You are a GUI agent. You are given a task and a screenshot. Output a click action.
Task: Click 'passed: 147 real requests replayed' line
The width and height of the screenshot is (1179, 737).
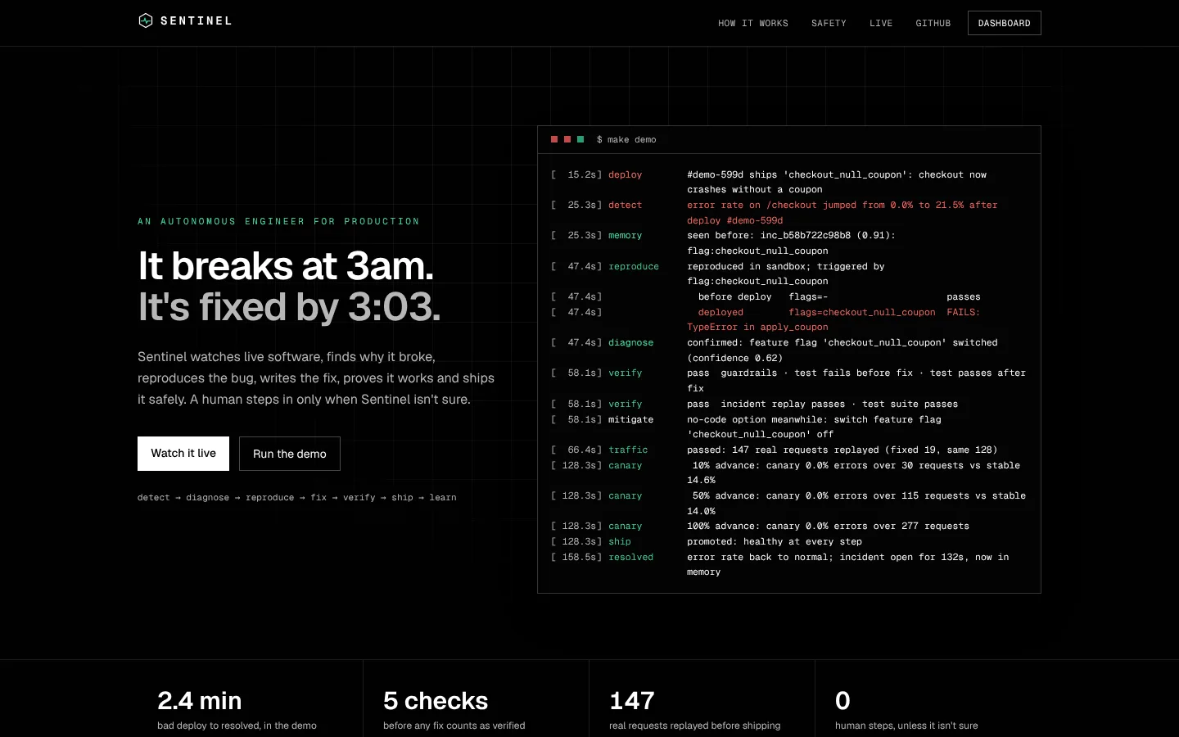(842, 450)
